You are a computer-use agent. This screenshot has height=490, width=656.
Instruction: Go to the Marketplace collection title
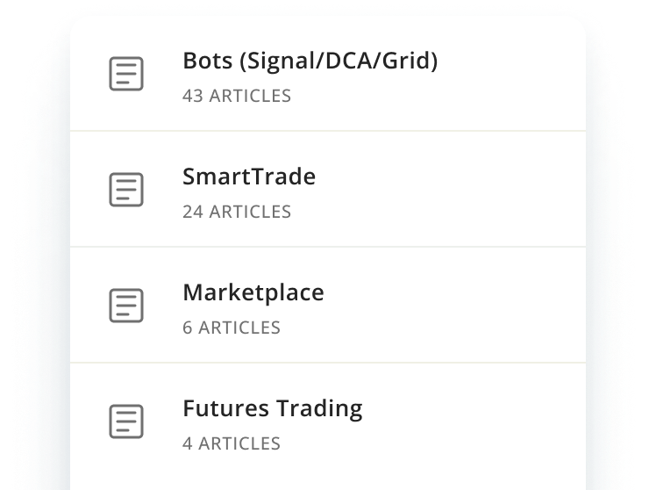click(x=253, y=292)
